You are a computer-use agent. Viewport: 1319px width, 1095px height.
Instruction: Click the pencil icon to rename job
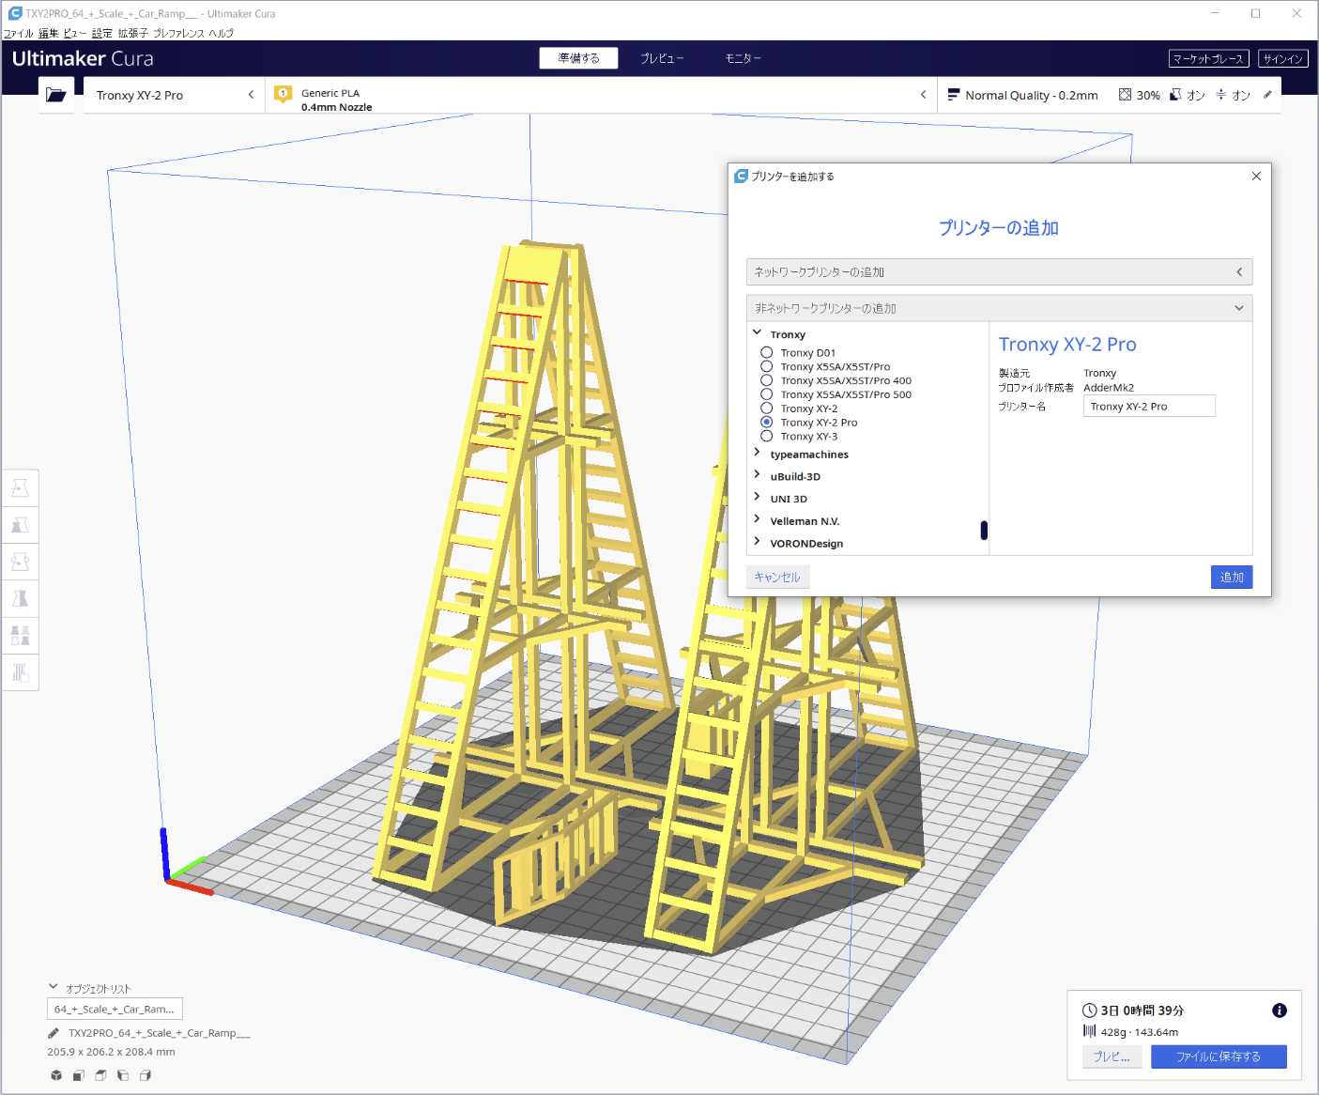(54, 1033)
